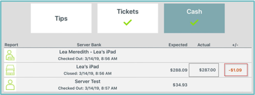Click the Expected column header
This screenshot has width=255, height=95.
click(x=178, y=45)
